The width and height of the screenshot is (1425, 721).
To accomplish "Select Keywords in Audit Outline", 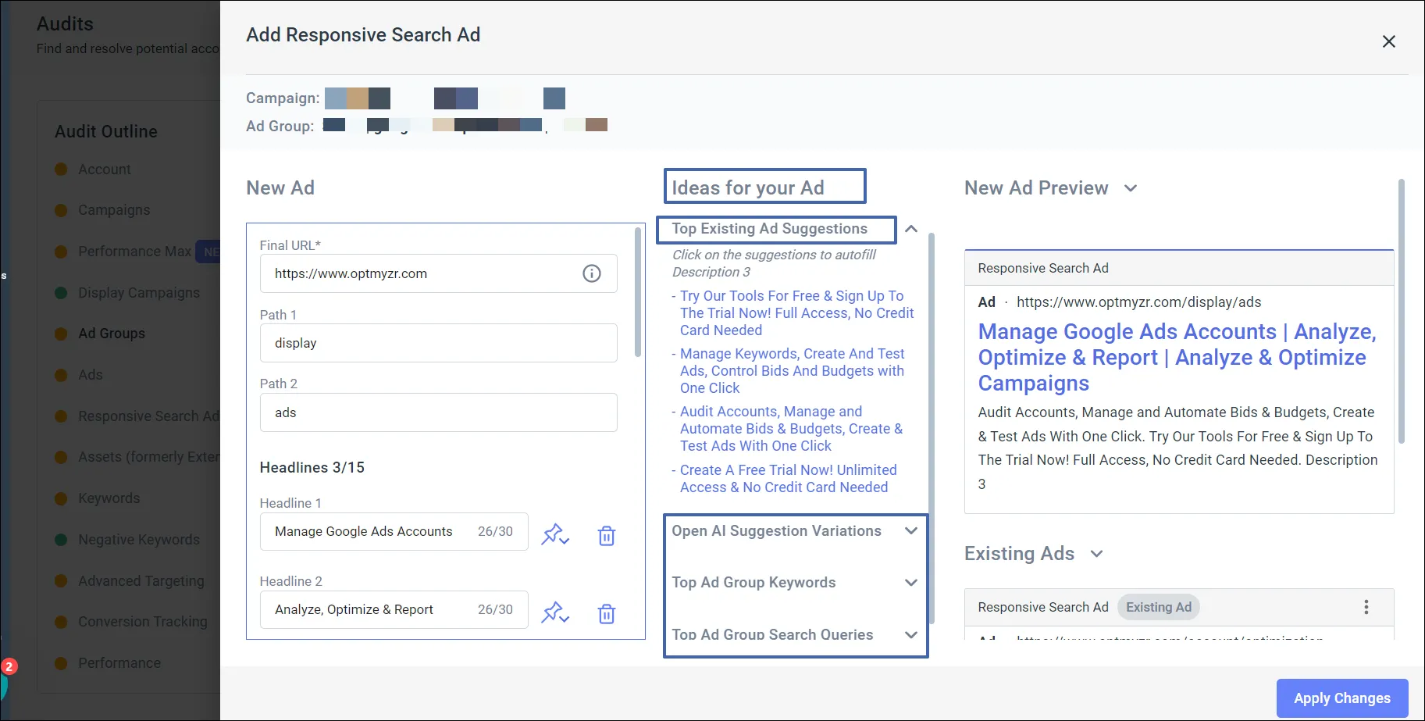I will (x=109, y=498).
